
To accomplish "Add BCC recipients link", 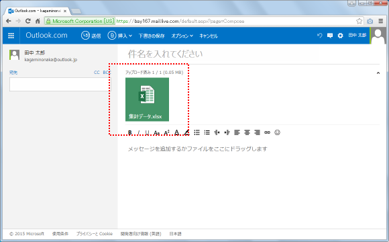I will pos(107,73).
